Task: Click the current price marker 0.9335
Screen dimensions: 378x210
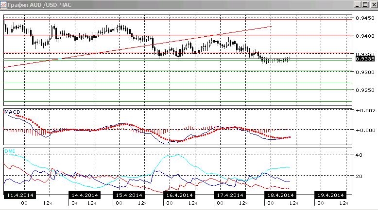Action: 365,59
